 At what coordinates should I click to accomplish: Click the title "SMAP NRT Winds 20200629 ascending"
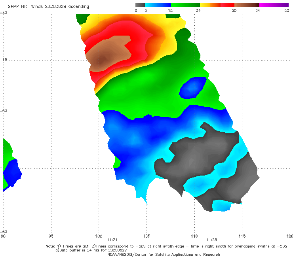(x=48, y=6)
